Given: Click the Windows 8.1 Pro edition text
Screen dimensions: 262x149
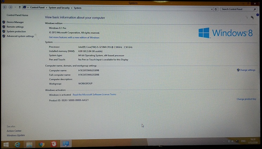Looking at the screenshot, I should pyautogui.click(x=58, y=28).
